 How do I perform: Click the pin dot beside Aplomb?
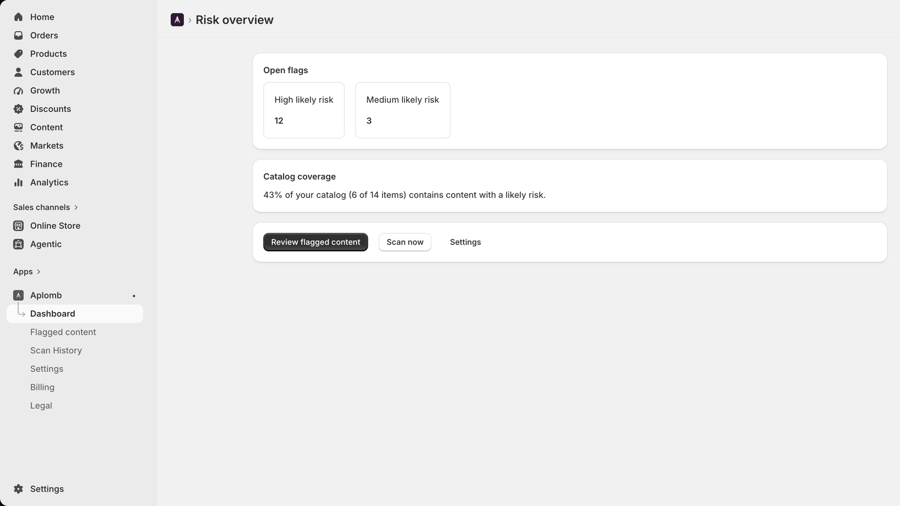point(134,296)
